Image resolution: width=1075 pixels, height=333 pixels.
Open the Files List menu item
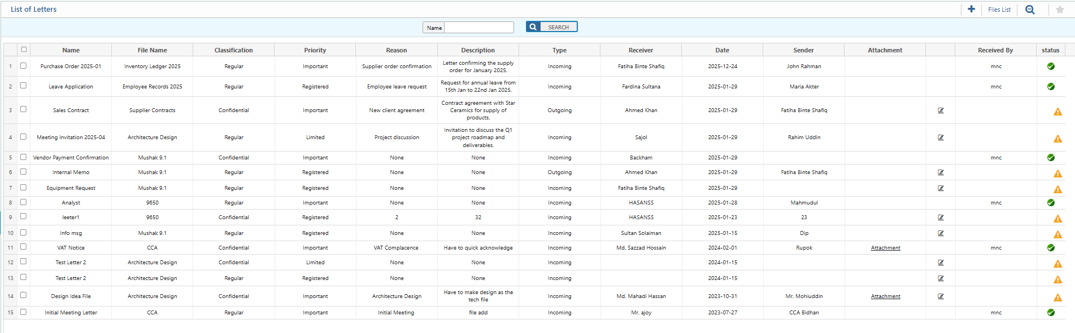(999, 10)
